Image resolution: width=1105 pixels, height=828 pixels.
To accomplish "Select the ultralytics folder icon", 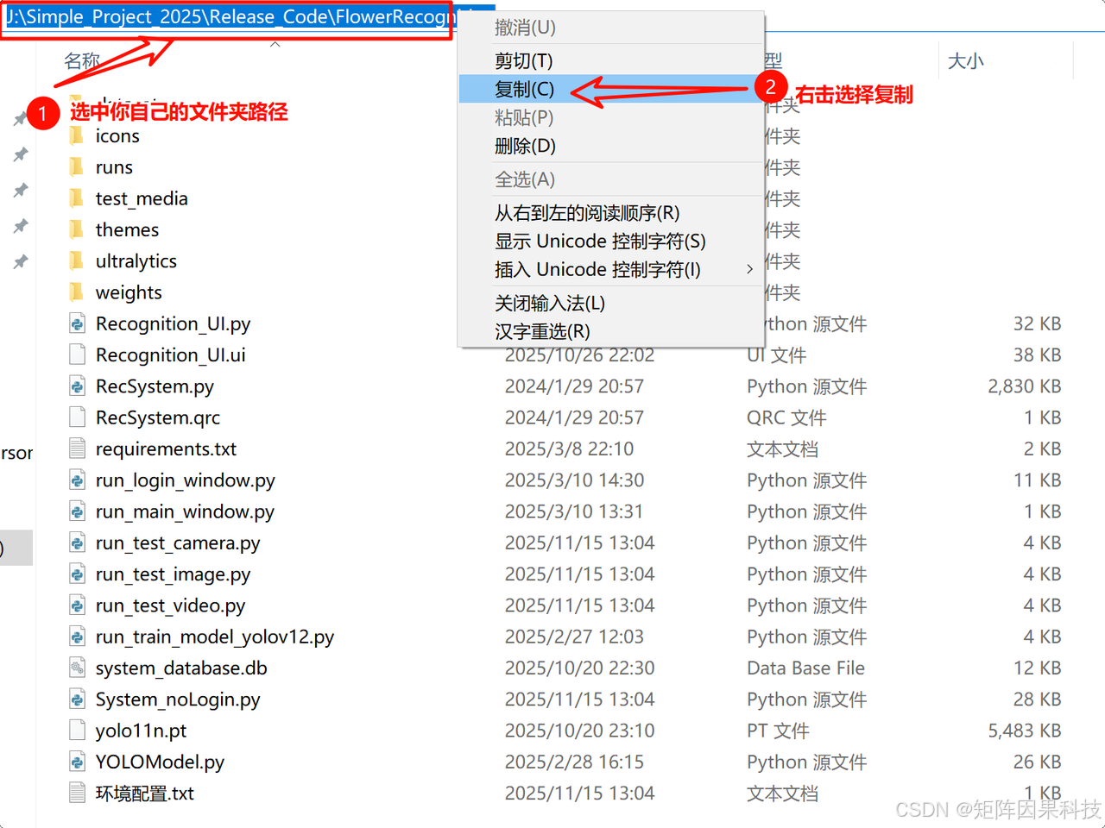I will click(x=77, y=260).
